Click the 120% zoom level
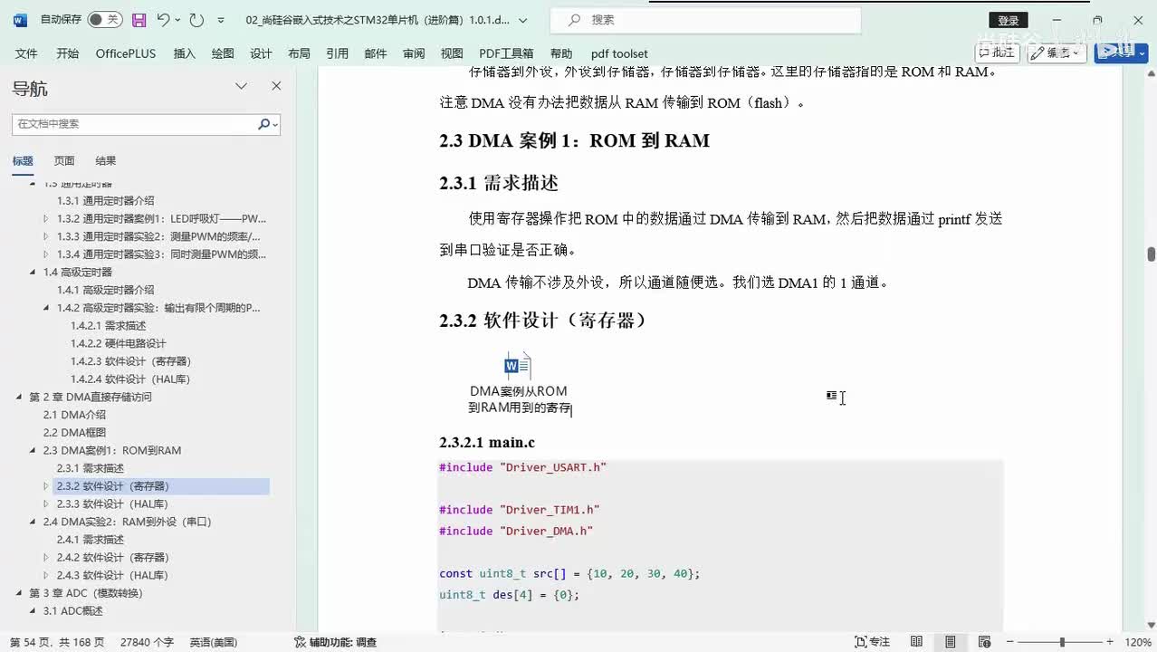The width and height of the screenshot is (1157, 652). coord(1137,642)
